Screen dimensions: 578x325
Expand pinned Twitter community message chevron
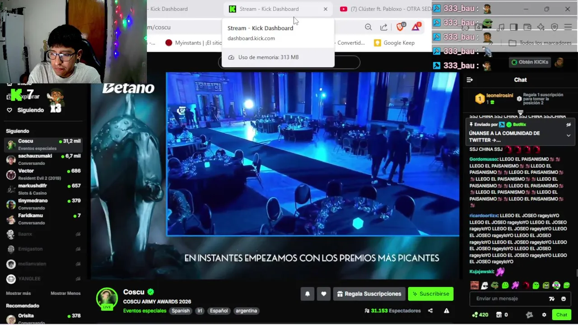(x=569, y=135)
